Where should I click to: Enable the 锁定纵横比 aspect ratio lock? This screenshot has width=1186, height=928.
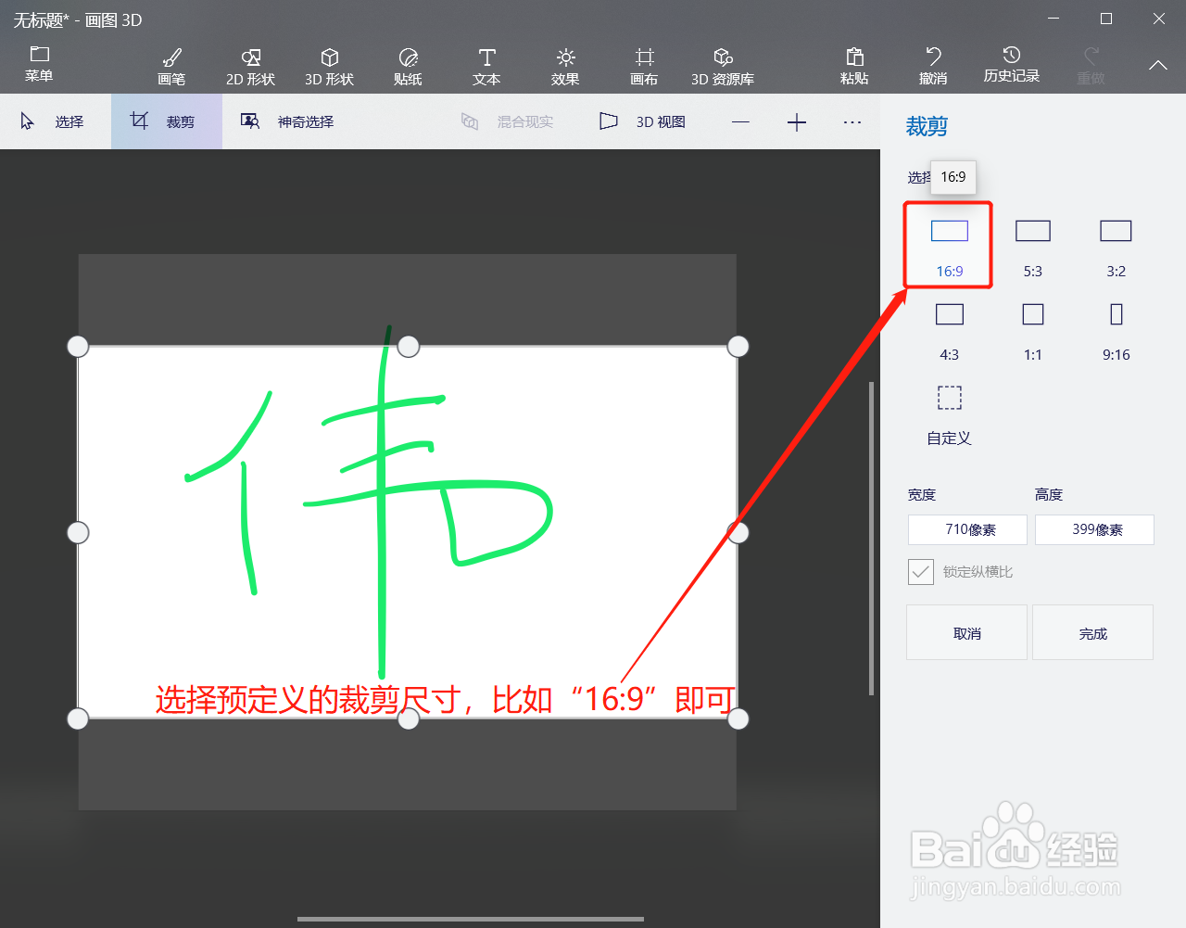point(920,572)
